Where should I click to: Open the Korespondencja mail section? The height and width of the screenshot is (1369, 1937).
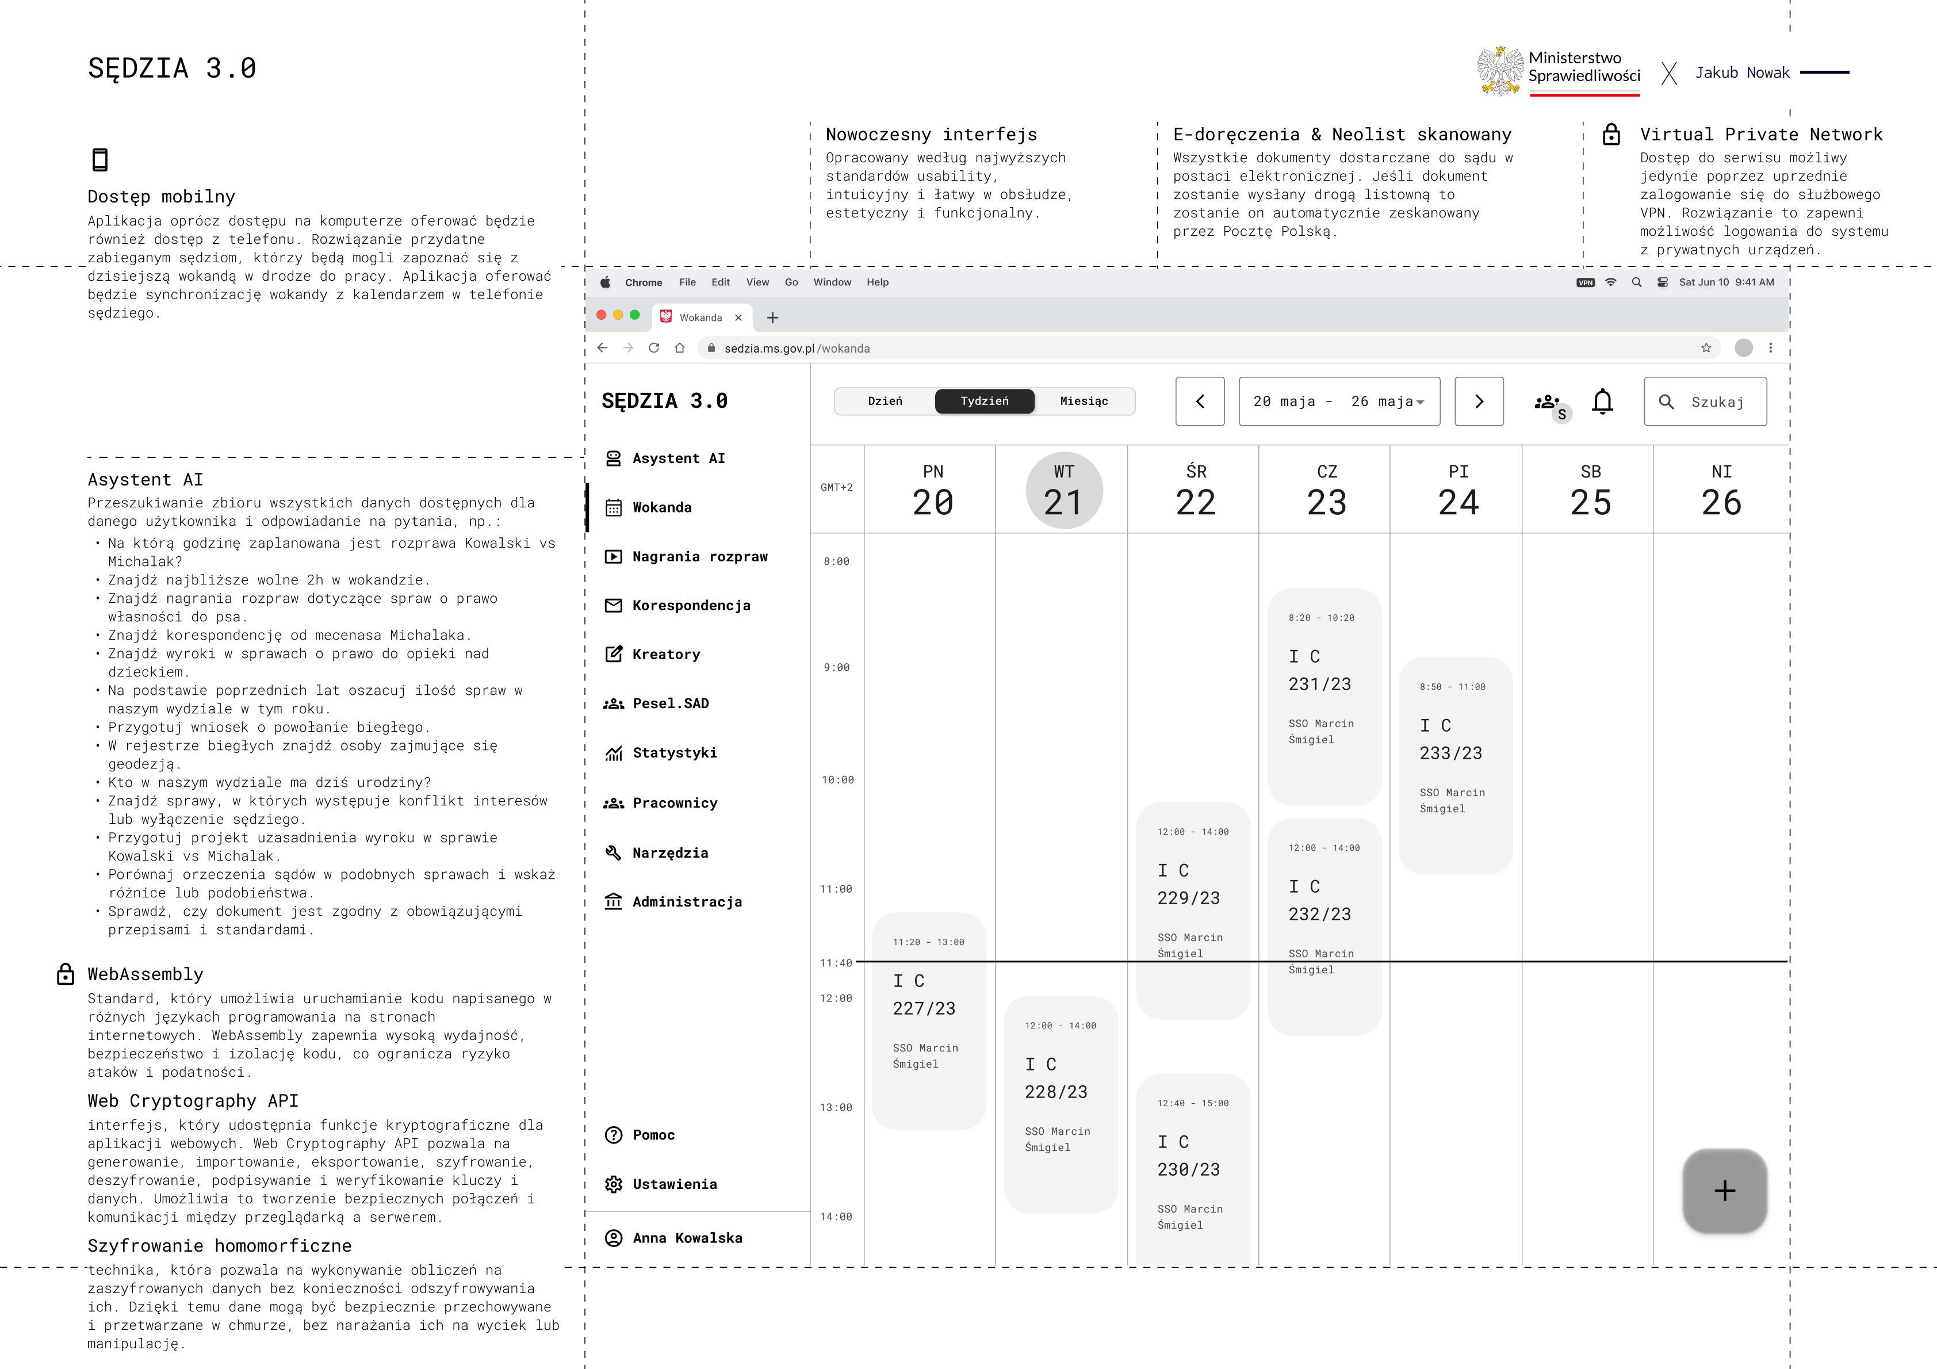[677, 605]
